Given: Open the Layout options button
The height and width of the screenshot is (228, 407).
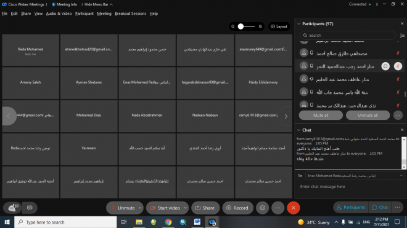Looking at the screenshot, I should click(x=279, y=26).
